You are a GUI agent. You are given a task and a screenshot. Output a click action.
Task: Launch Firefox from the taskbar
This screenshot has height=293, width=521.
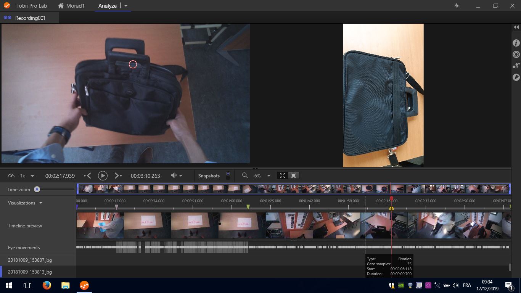pos(47,285)
